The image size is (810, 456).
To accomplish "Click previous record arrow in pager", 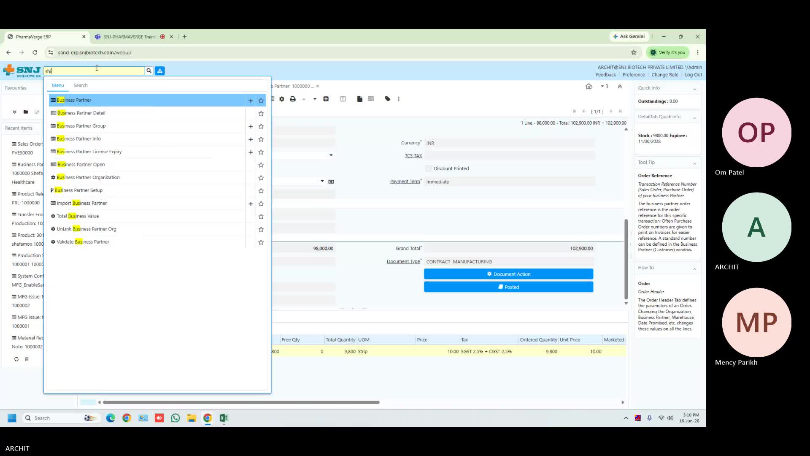I will [584, 111].
